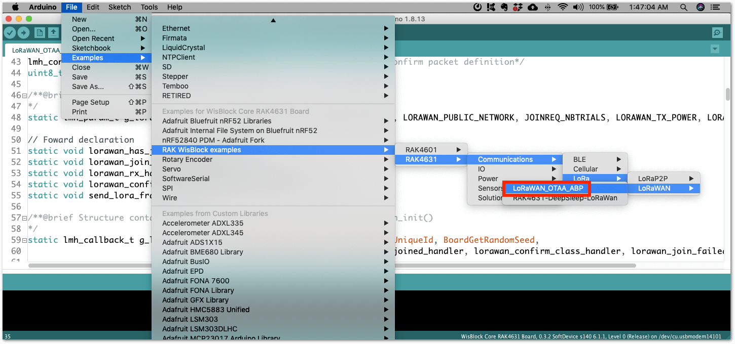The height and width of the screenshot is (344, 735).
Task: Click the Upload arrow toolbar icon
Action: (23, 32)
